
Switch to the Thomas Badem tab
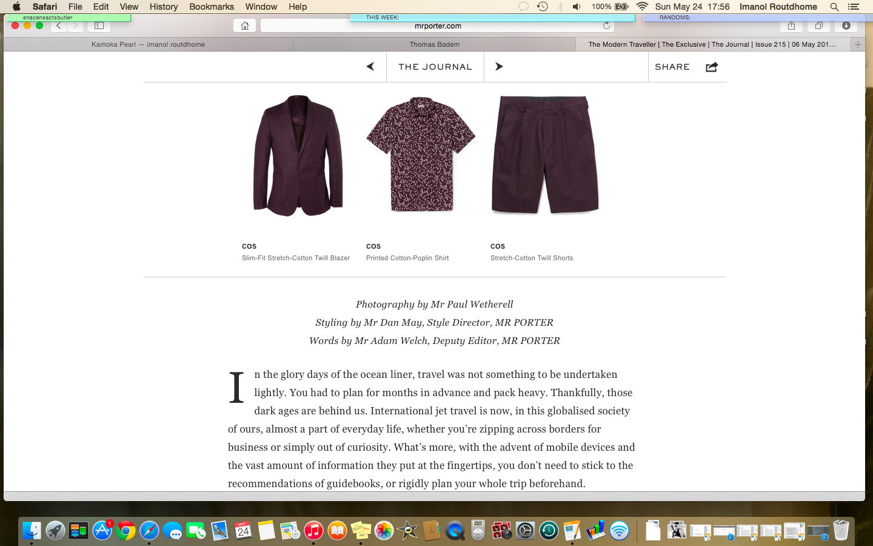point(434,44)
